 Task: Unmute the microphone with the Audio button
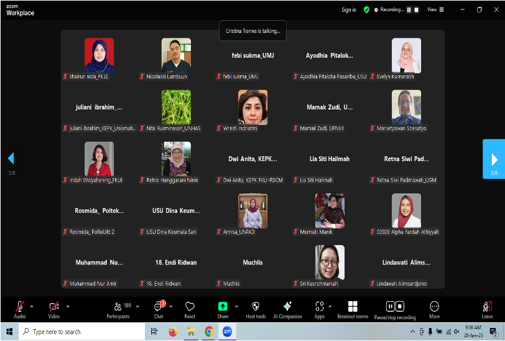[x=20, y=309]
